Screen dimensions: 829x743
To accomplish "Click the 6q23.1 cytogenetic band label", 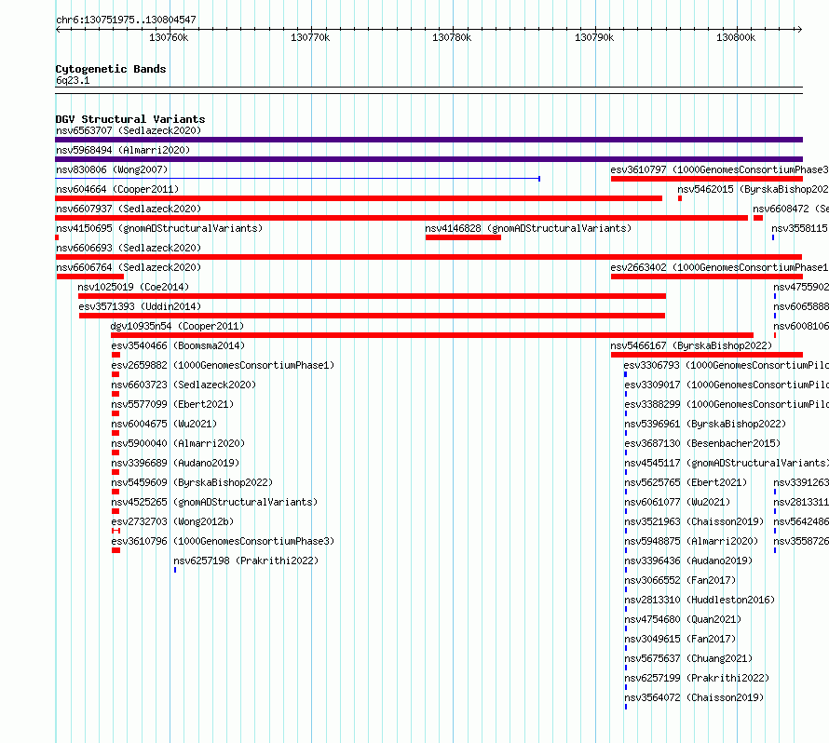I will (x=73, y=80).
